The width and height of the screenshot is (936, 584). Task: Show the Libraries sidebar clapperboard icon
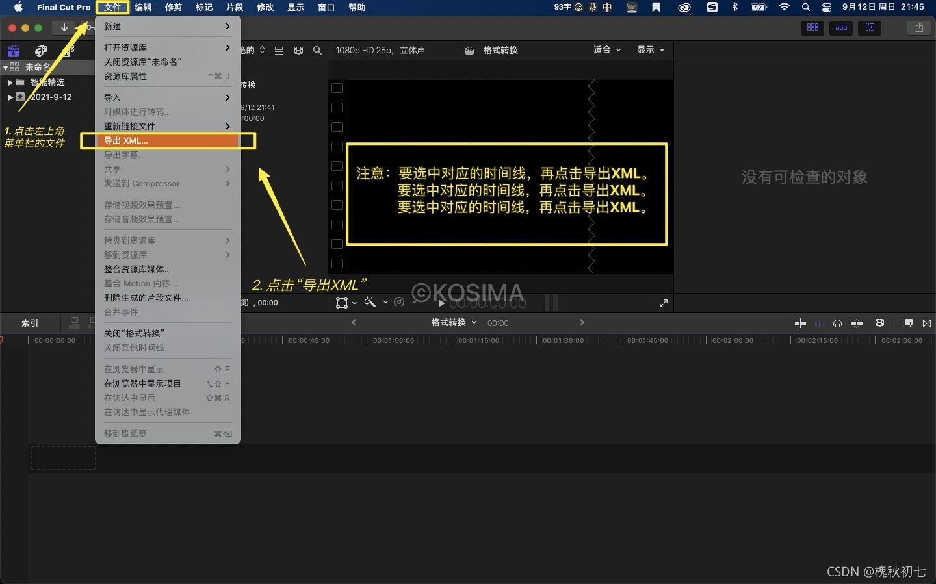click(13, 51)
